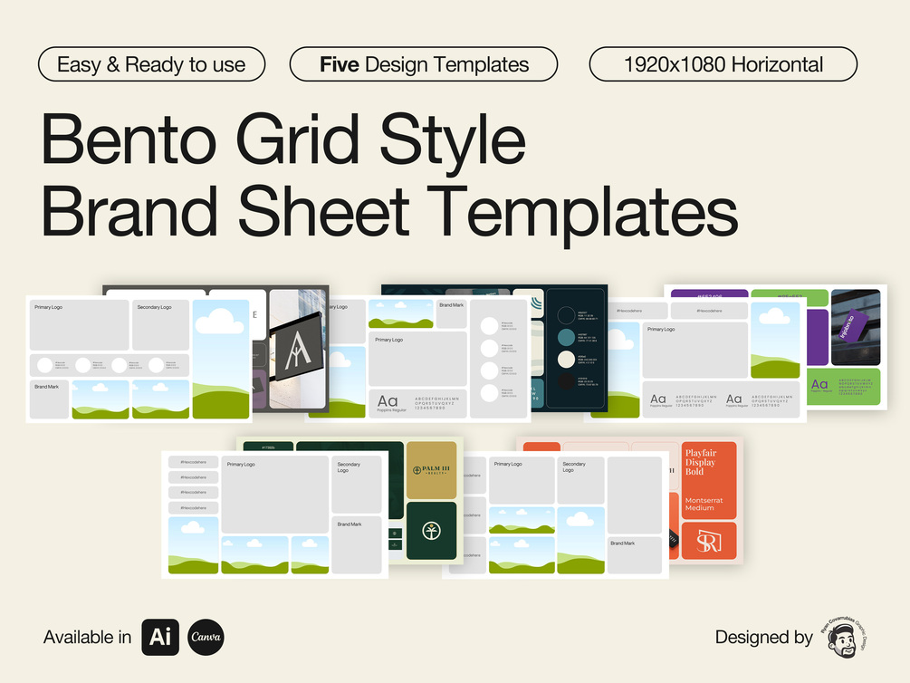Click the 1920x1080 Horizontal badge
Screen dimensions: 910x683
(x=723, y=64)
